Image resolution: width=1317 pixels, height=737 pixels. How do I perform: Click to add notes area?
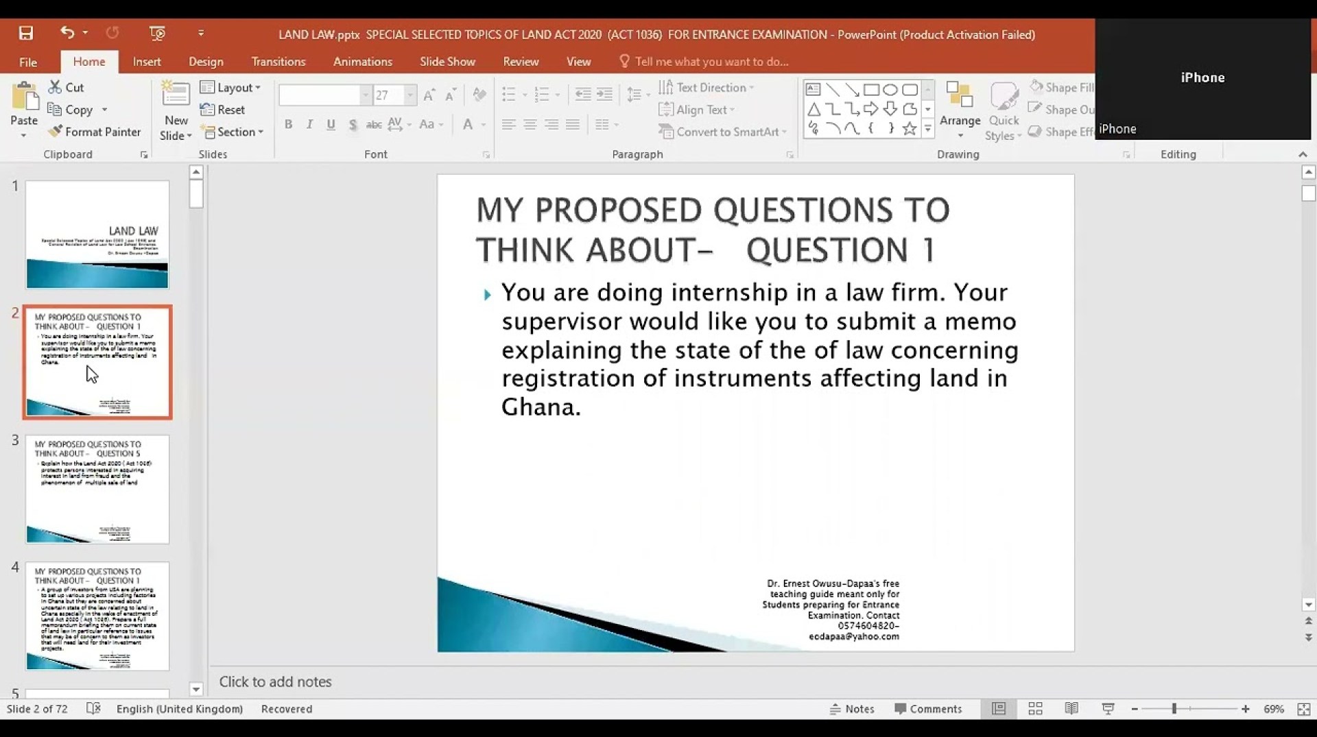tap(275, 681)
